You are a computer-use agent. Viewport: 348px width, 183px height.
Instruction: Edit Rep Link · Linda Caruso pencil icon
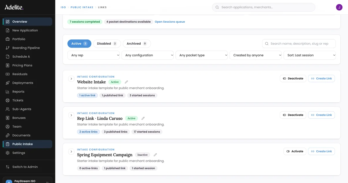coord(143,118)
